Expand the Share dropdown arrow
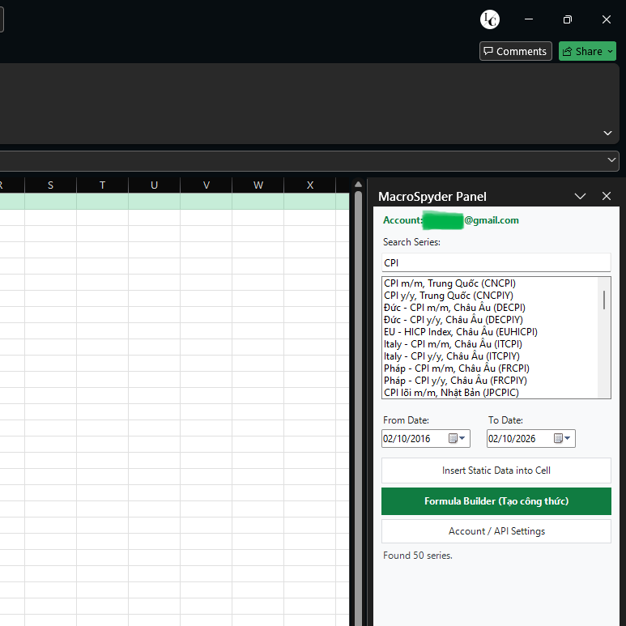Image resolution: width=626 pixels, height=626 pixels. [x=611, y=51]
